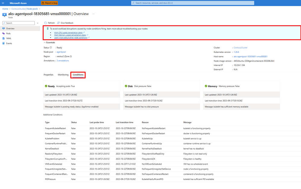The height and width of the screenshot is (189, 301).
Task: Collapse the sidebar with the double chevron
Action: pos(38,23)
